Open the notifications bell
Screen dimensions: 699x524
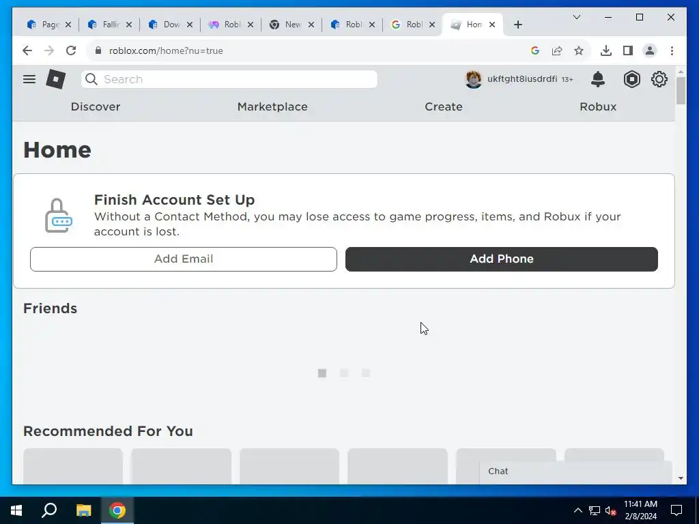(x=598, y=79)
